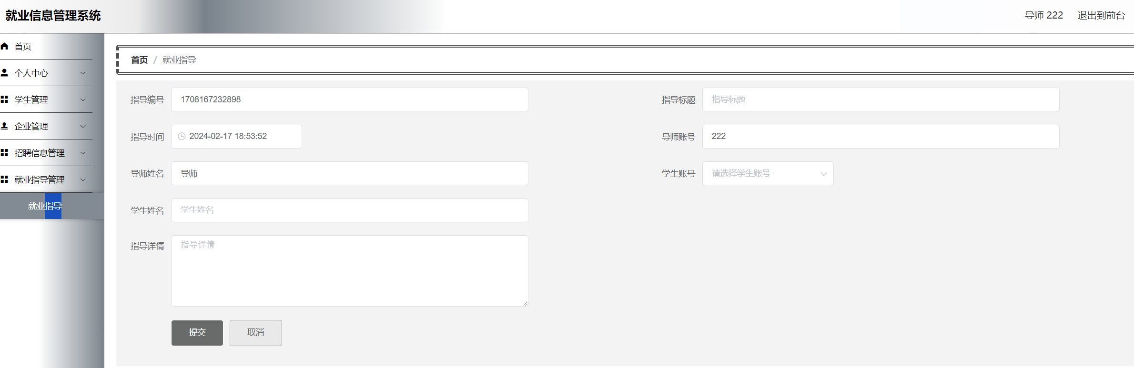Expand the 个人中心 chevron
Viewport: 1134px width, 368px height.
click(83, 73)
